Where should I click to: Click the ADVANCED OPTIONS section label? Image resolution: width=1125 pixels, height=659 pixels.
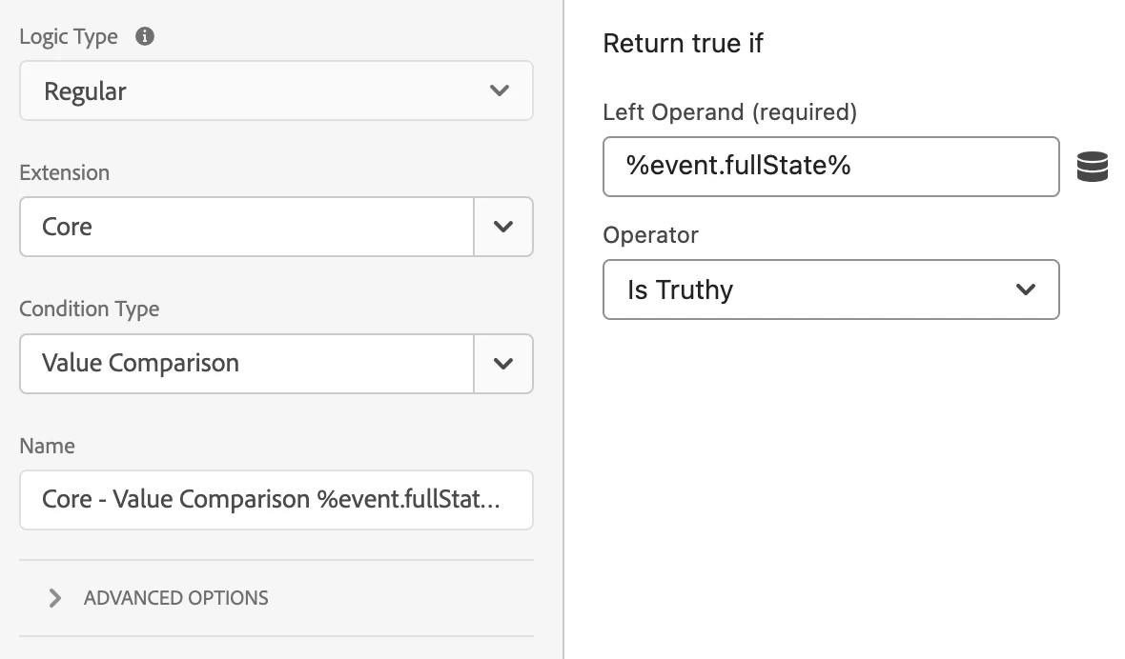pos(176,598)
